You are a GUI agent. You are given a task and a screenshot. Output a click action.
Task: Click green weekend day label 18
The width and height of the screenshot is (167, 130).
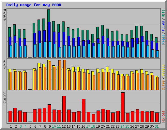(93, 126)
